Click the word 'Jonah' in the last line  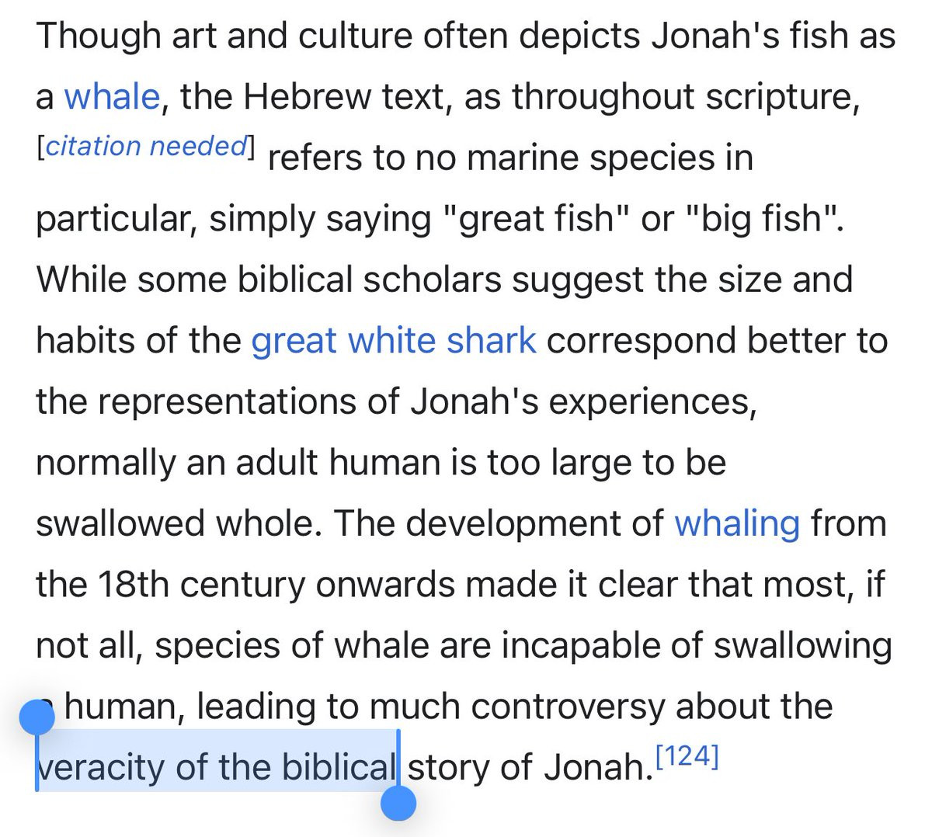pyautogui.click(x=594, y=767)
